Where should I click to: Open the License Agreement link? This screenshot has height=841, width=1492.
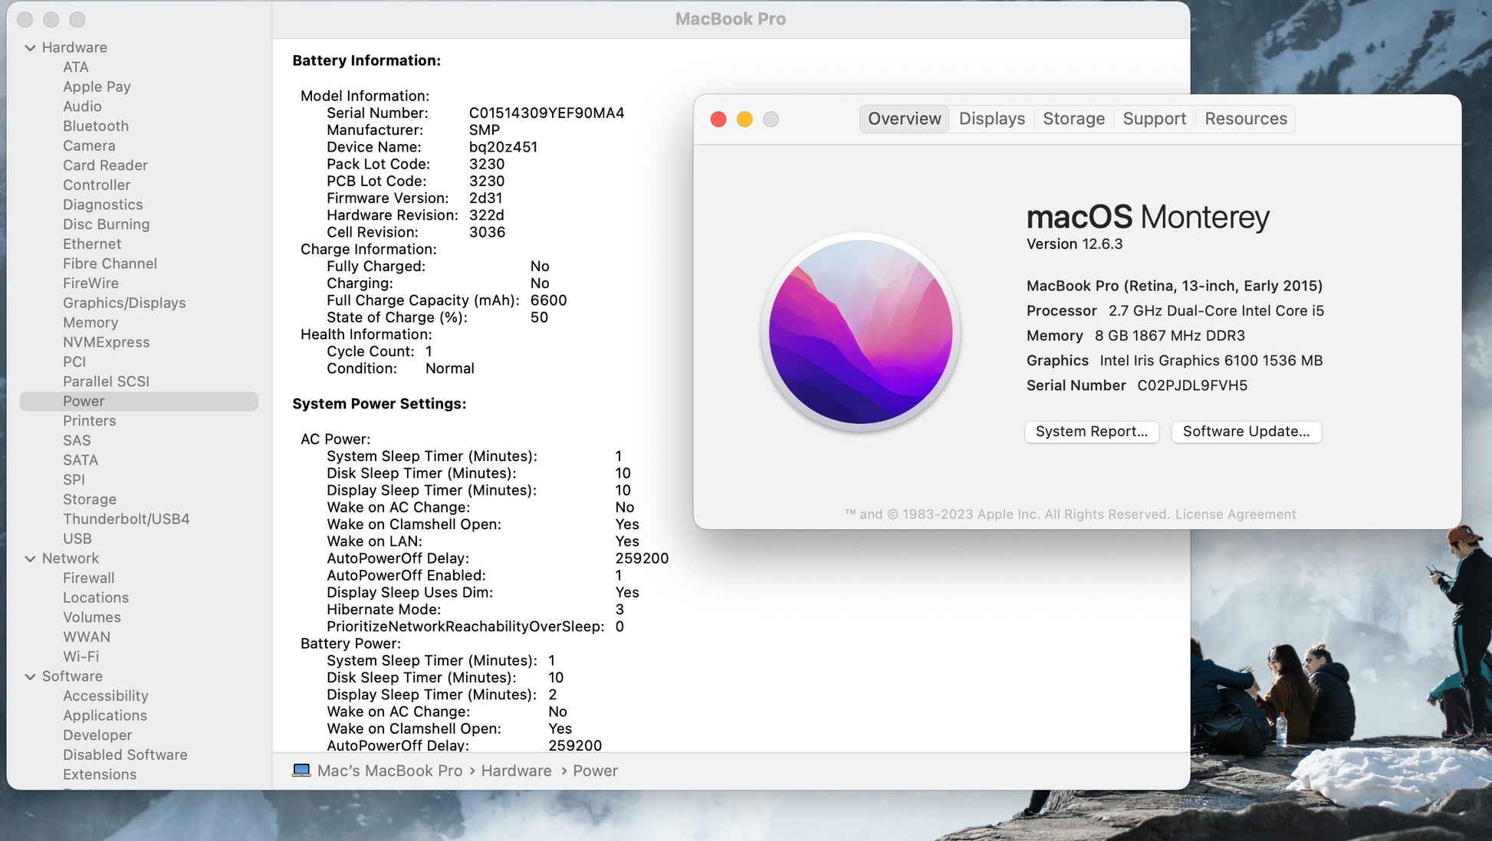coord(1235,514)
